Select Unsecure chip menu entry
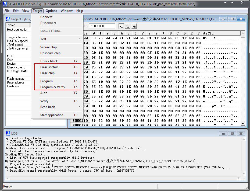The height and width of the screenshot is (191, 250). [57, 53]
